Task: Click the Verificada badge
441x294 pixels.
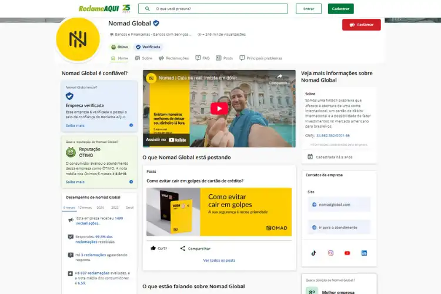Action: (148, 47)
